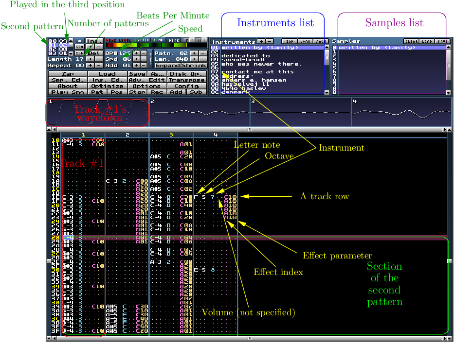Click the Instruments plus button

261,42
